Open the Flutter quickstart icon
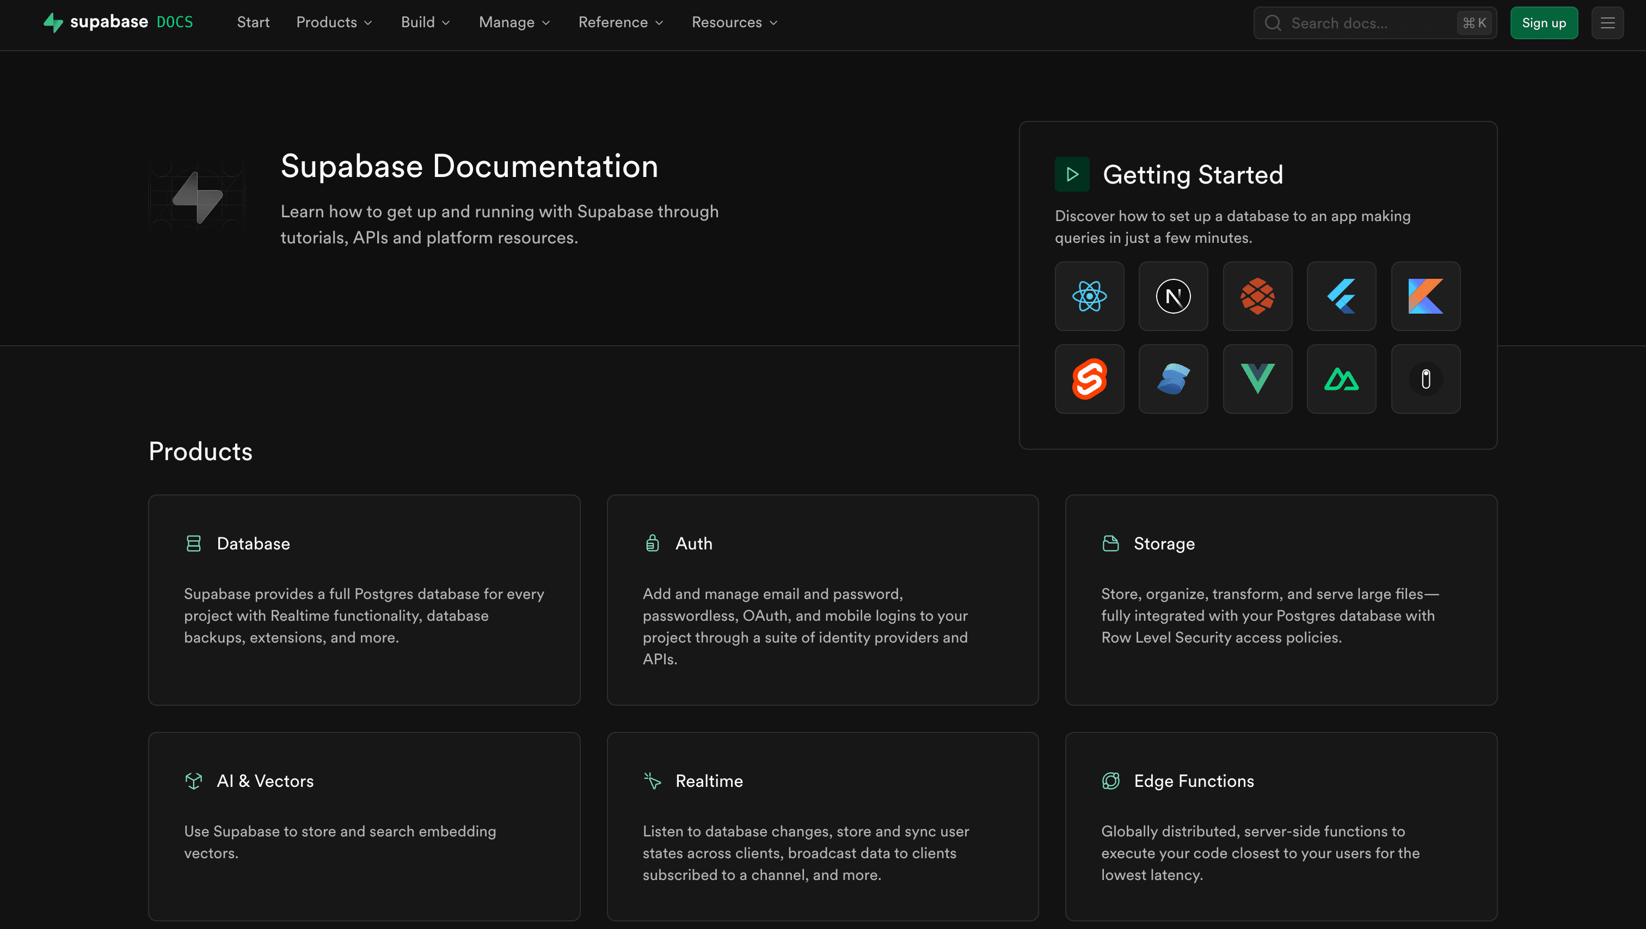Image resolution: width=1646 pixels, height=929 pixels. tap(1341, 296)
